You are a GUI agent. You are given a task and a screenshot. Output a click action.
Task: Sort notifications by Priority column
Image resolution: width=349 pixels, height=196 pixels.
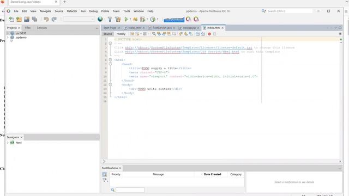click(x=116, y=174)
